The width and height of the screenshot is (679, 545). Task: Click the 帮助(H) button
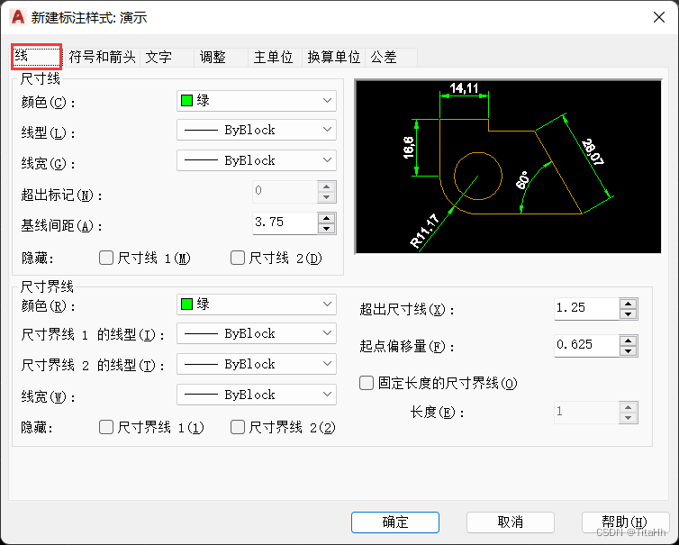click(625, 522)
